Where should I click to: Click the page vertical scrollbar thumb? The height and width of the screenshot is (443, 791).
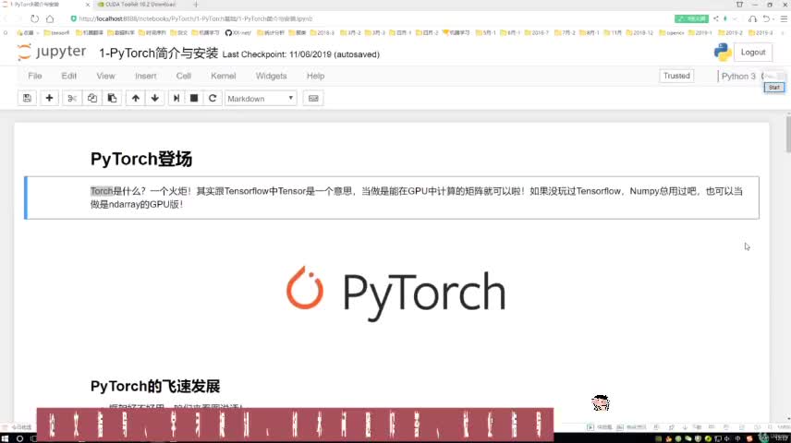(x=788, y=134)
